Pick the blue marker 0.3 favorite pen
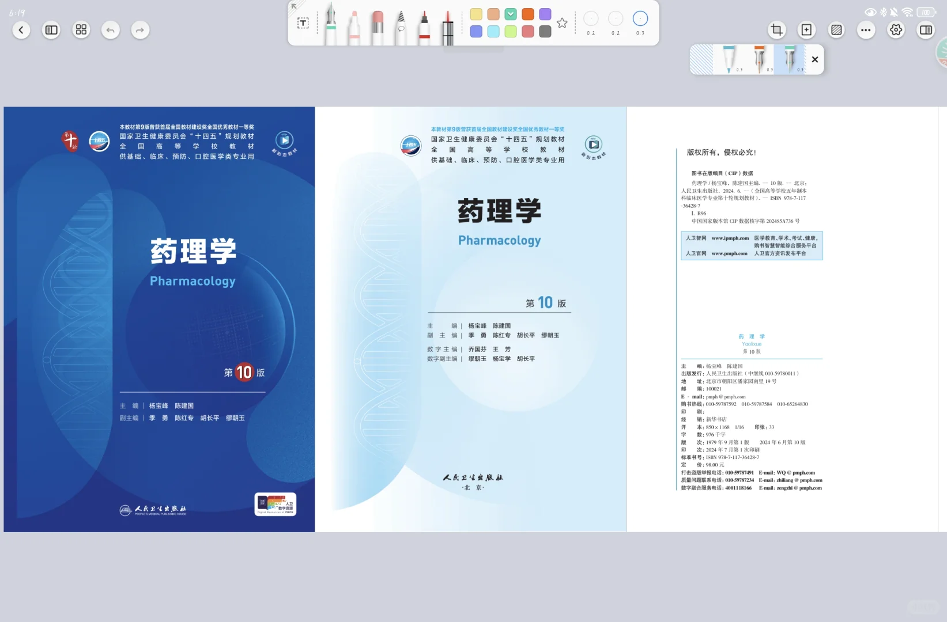 [x=729, y=59]
